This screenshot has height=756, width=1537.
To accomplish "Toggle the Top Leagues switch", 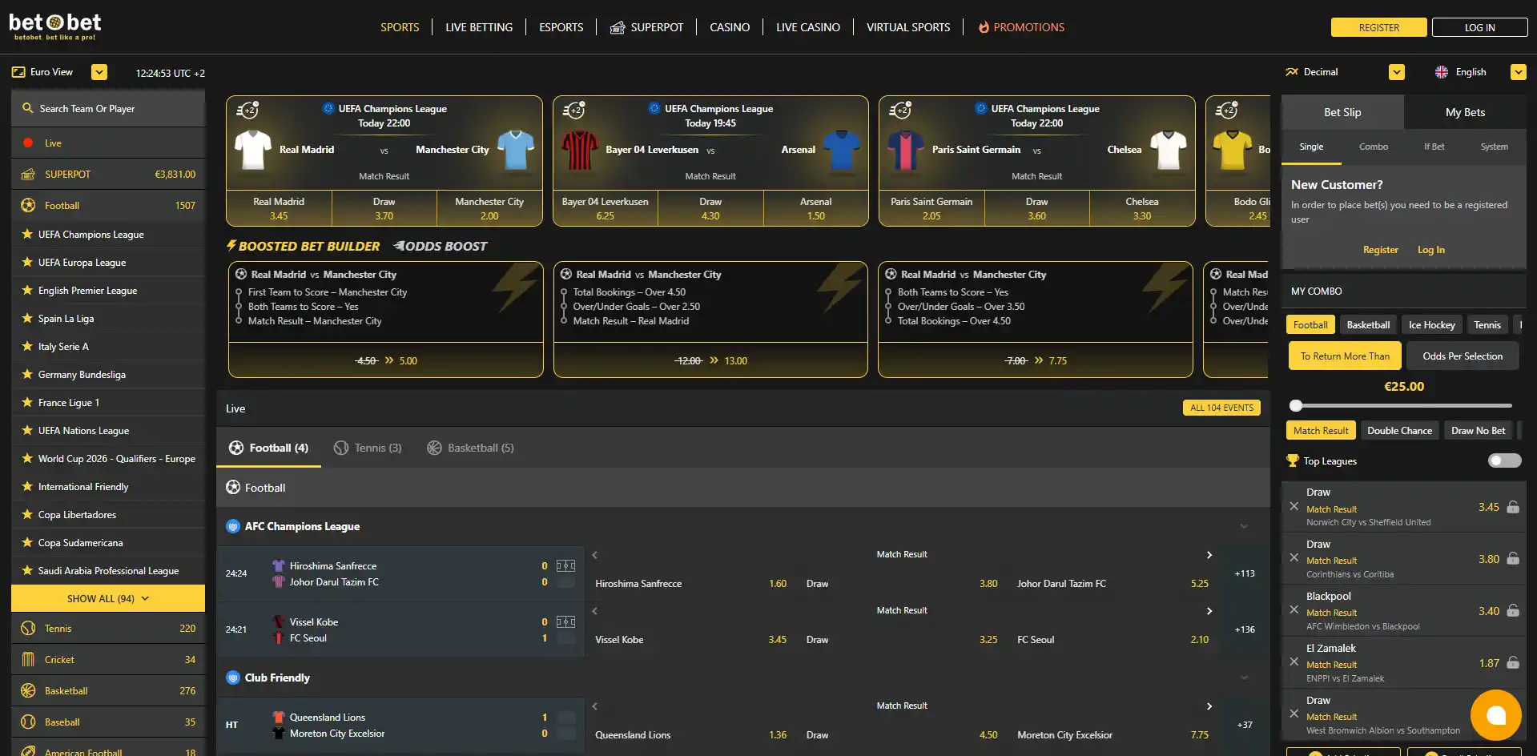I will [x=1504, y=460].
